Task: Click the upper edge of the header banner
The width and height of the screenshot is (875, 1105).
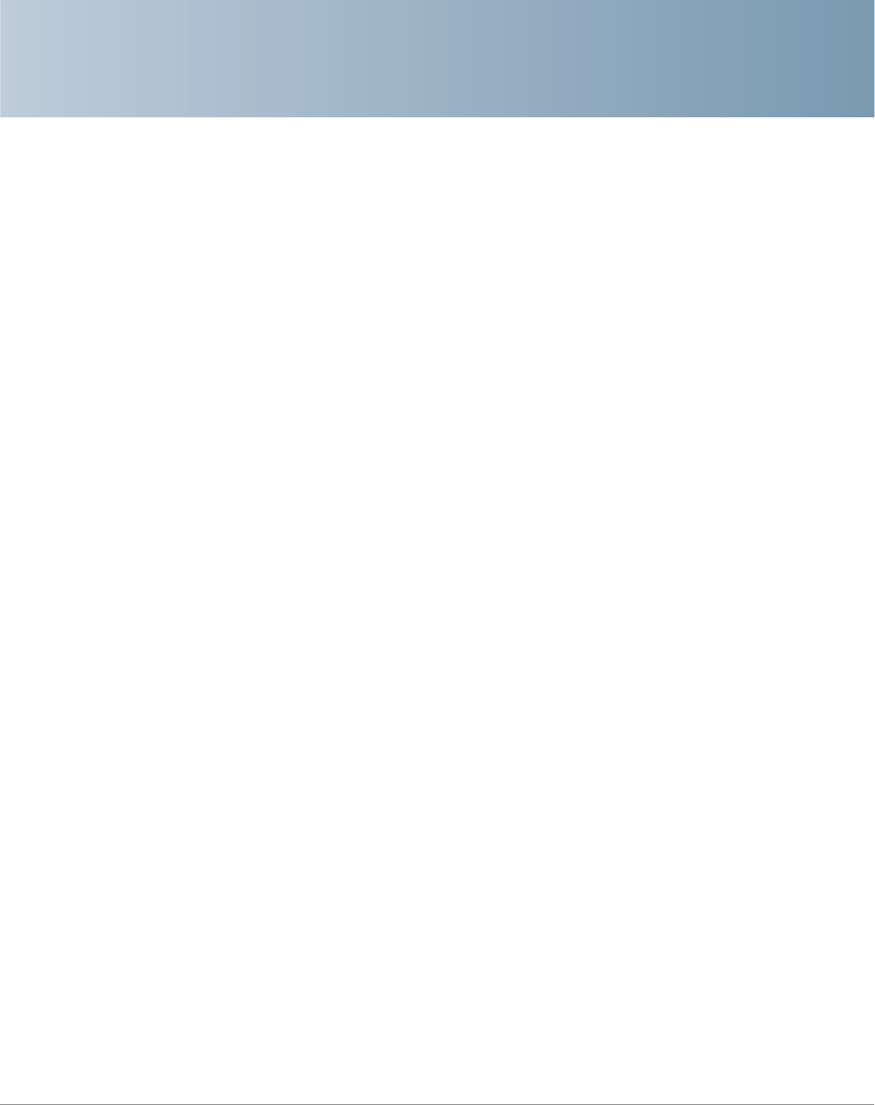Action: [x=437, y=2]
